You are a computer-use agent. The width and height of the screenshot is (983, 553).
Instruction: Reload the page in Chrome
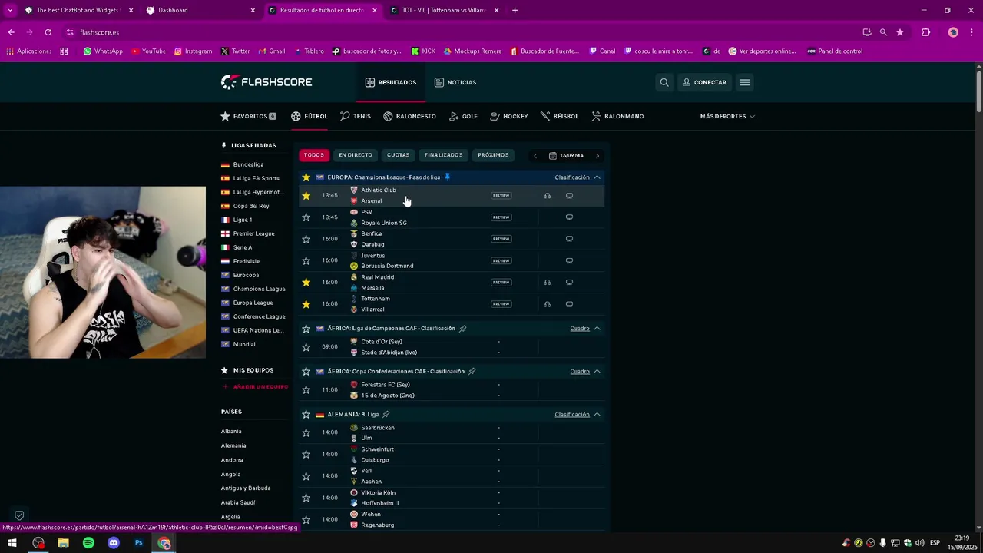[x=48, y=32]
